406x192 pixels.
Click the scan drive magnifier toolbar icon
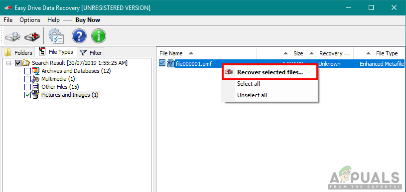[x=12, y=36]
